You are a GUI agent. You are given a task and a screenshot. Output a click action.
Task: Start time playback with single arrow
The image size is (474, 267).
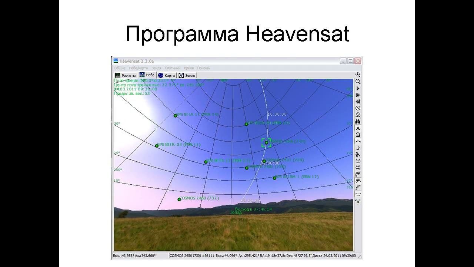[x=358, y=88]
